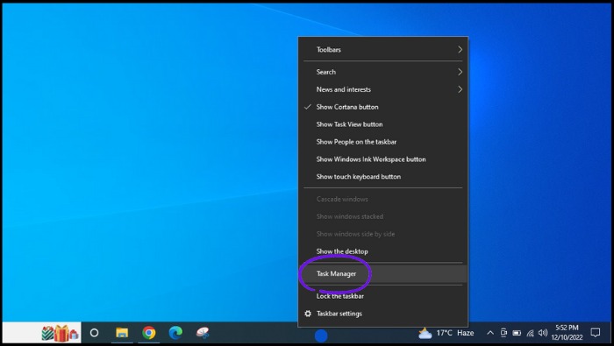
Task: Open File Explorer from the taskbar
Action: [x=122, y=333]
